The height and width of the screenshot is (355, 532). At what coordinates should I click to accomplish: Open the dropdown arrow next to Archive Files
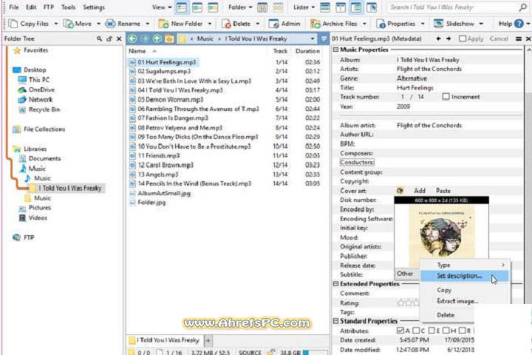(364, 24)
